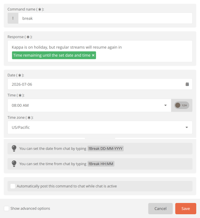200x218 pixels.
Task: Check automatically post this command to chat
Action: (x=13, y=186)
